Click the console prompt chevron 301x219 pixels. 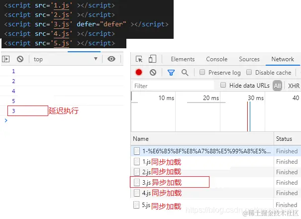click(6, 120)
